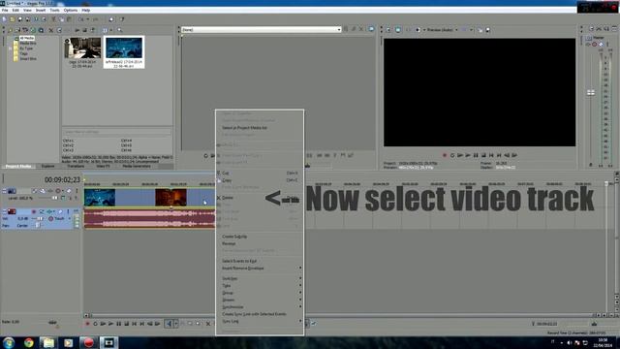Image resolution: width=620 pixels, height=349 pixels.
Task: Click the Save project toolbar icon
Action: pos(19,19)
